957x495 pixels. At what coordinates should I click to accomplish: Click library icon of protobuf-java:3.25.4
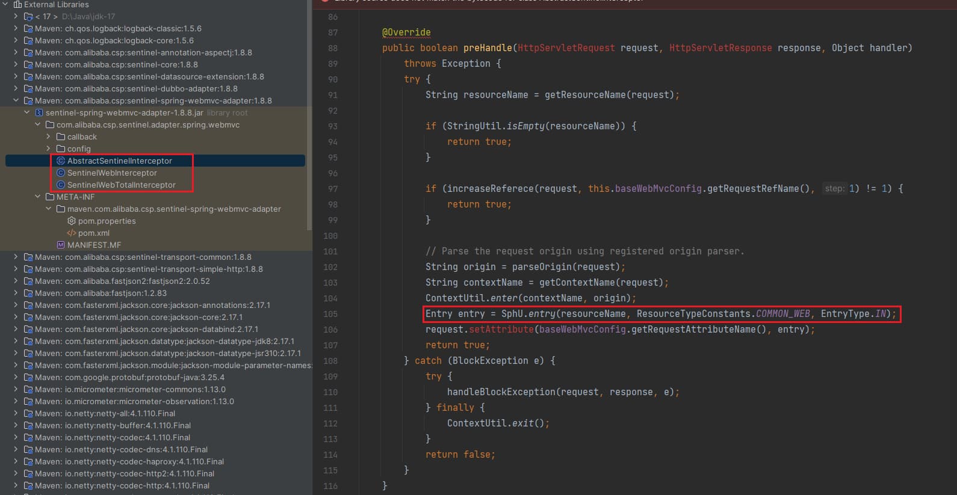[28, 377]
